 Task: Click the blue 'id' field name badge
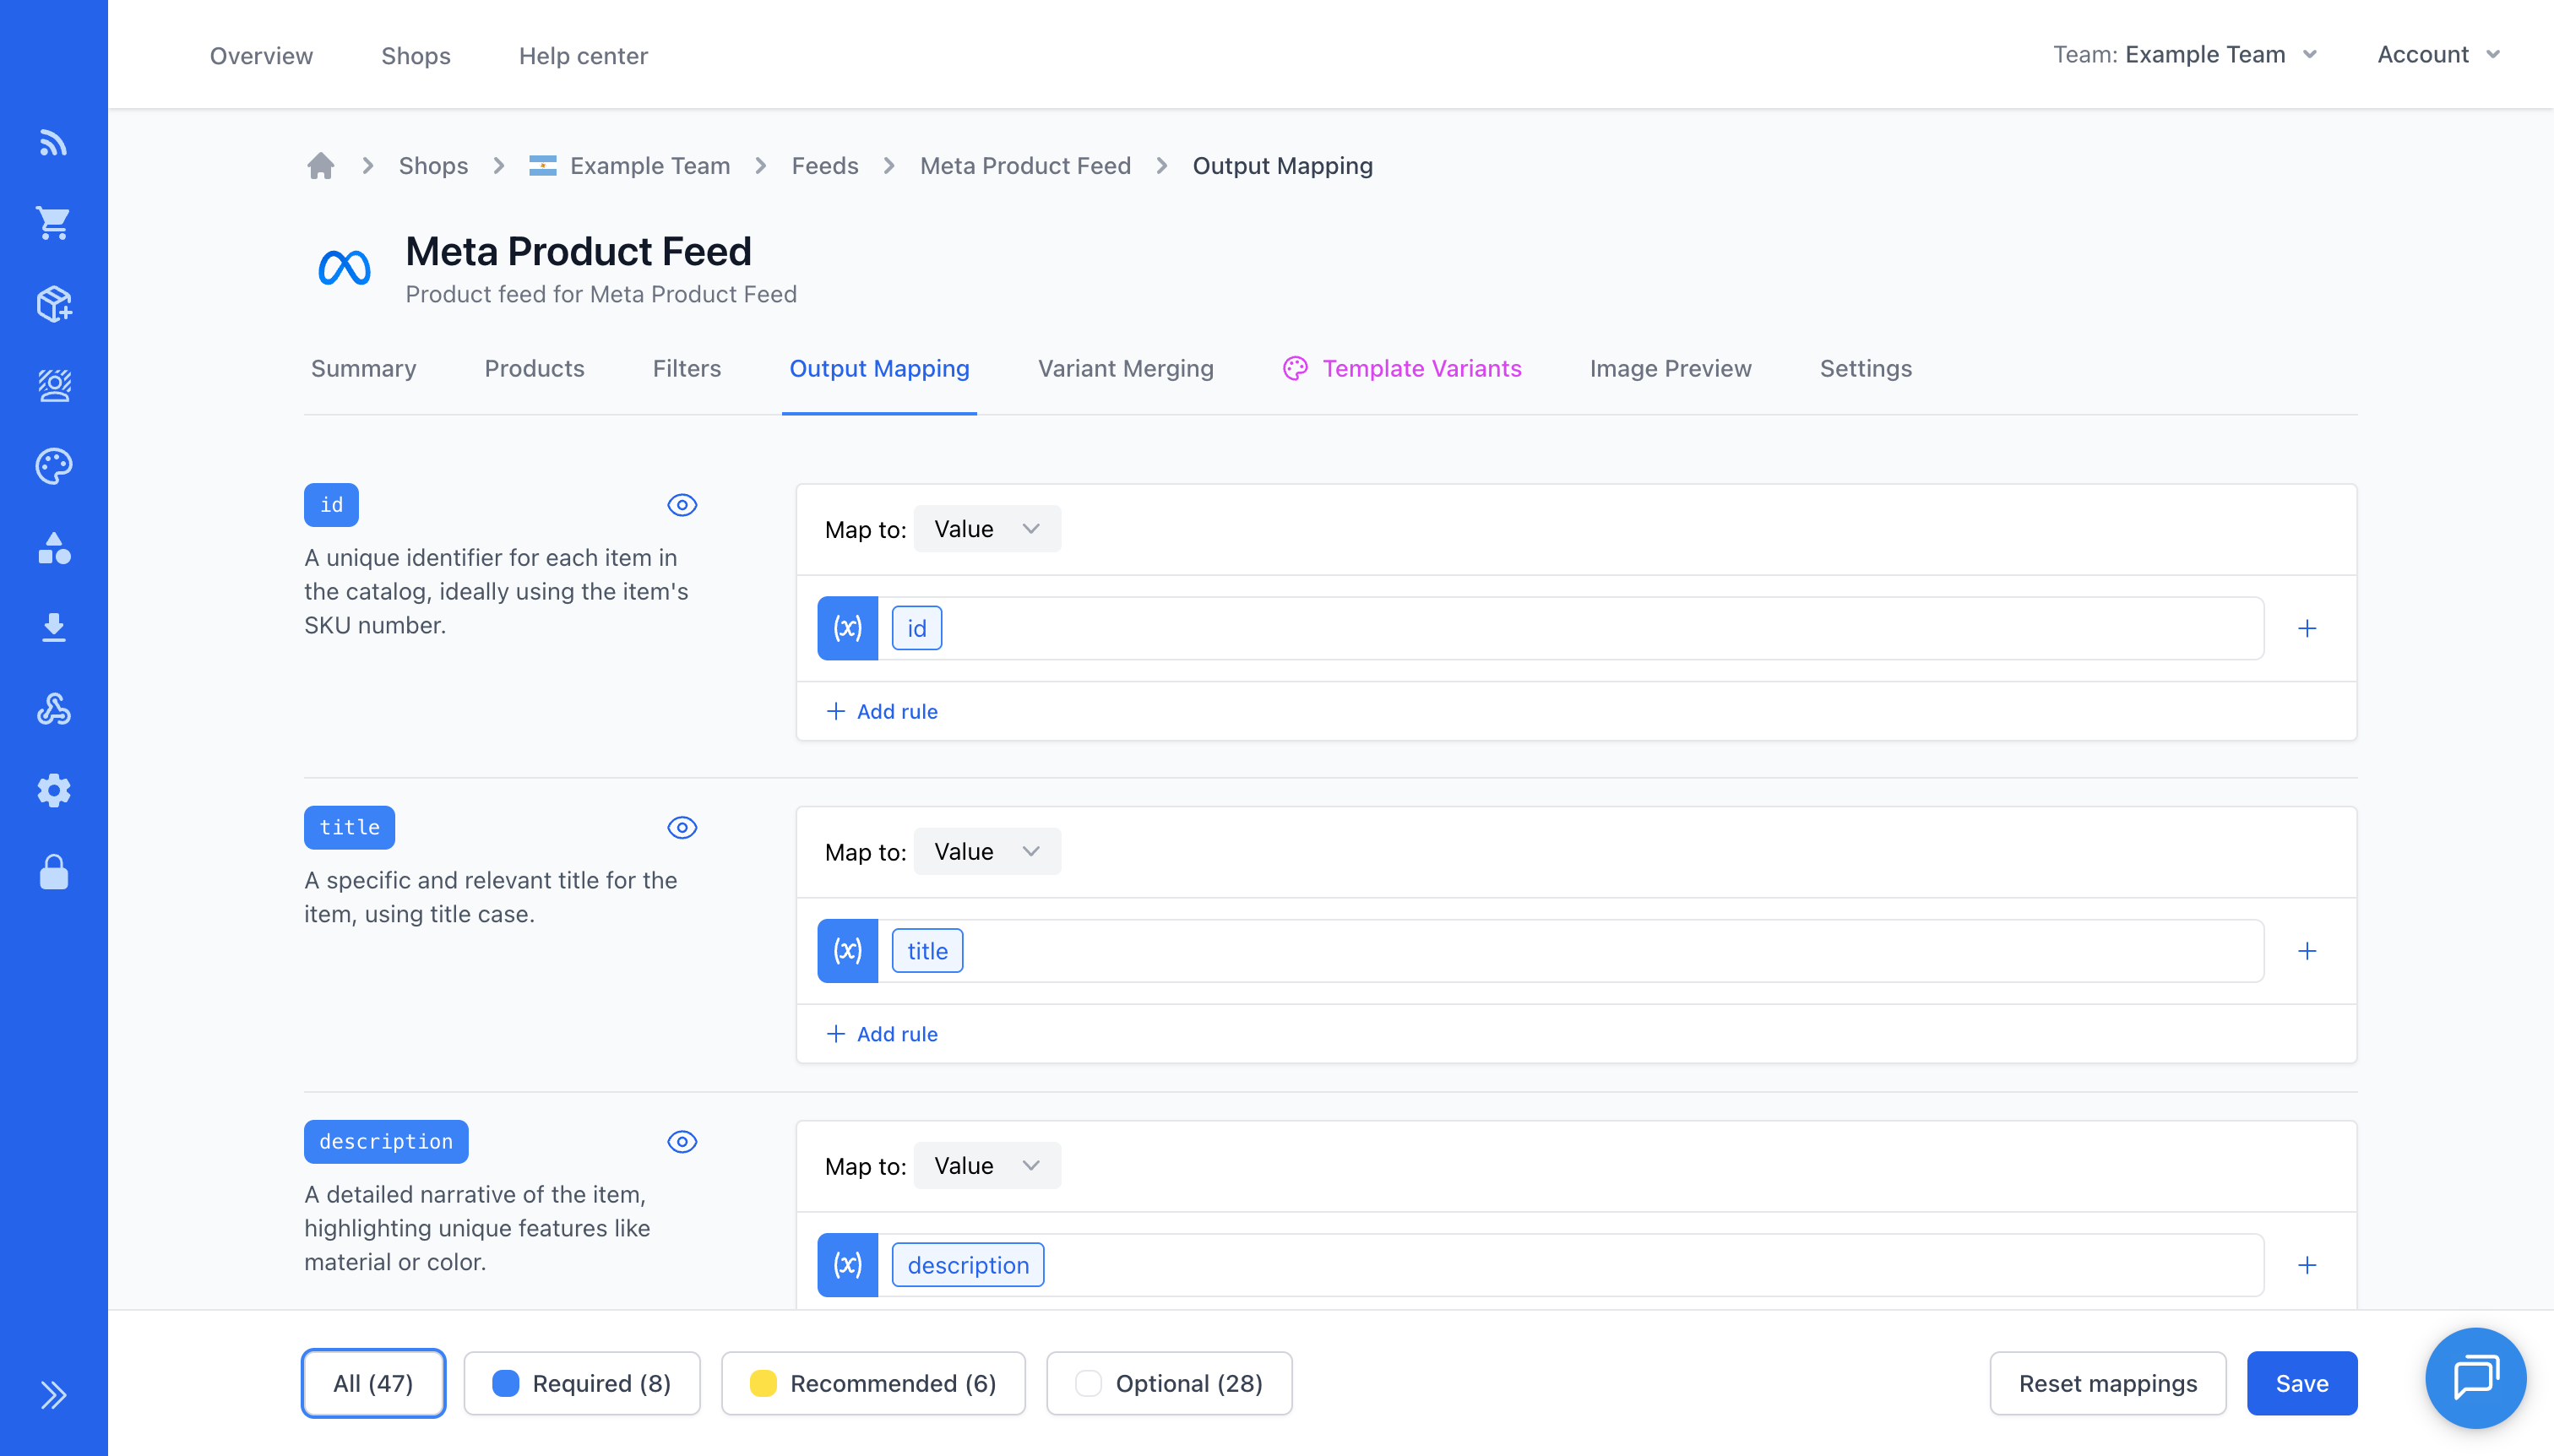point(331,505)
